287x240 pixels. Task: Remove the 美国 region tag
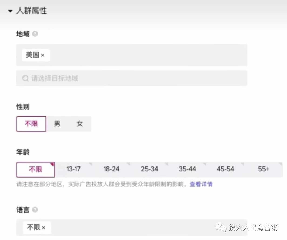pyautogui.click(x=43, y=55)
